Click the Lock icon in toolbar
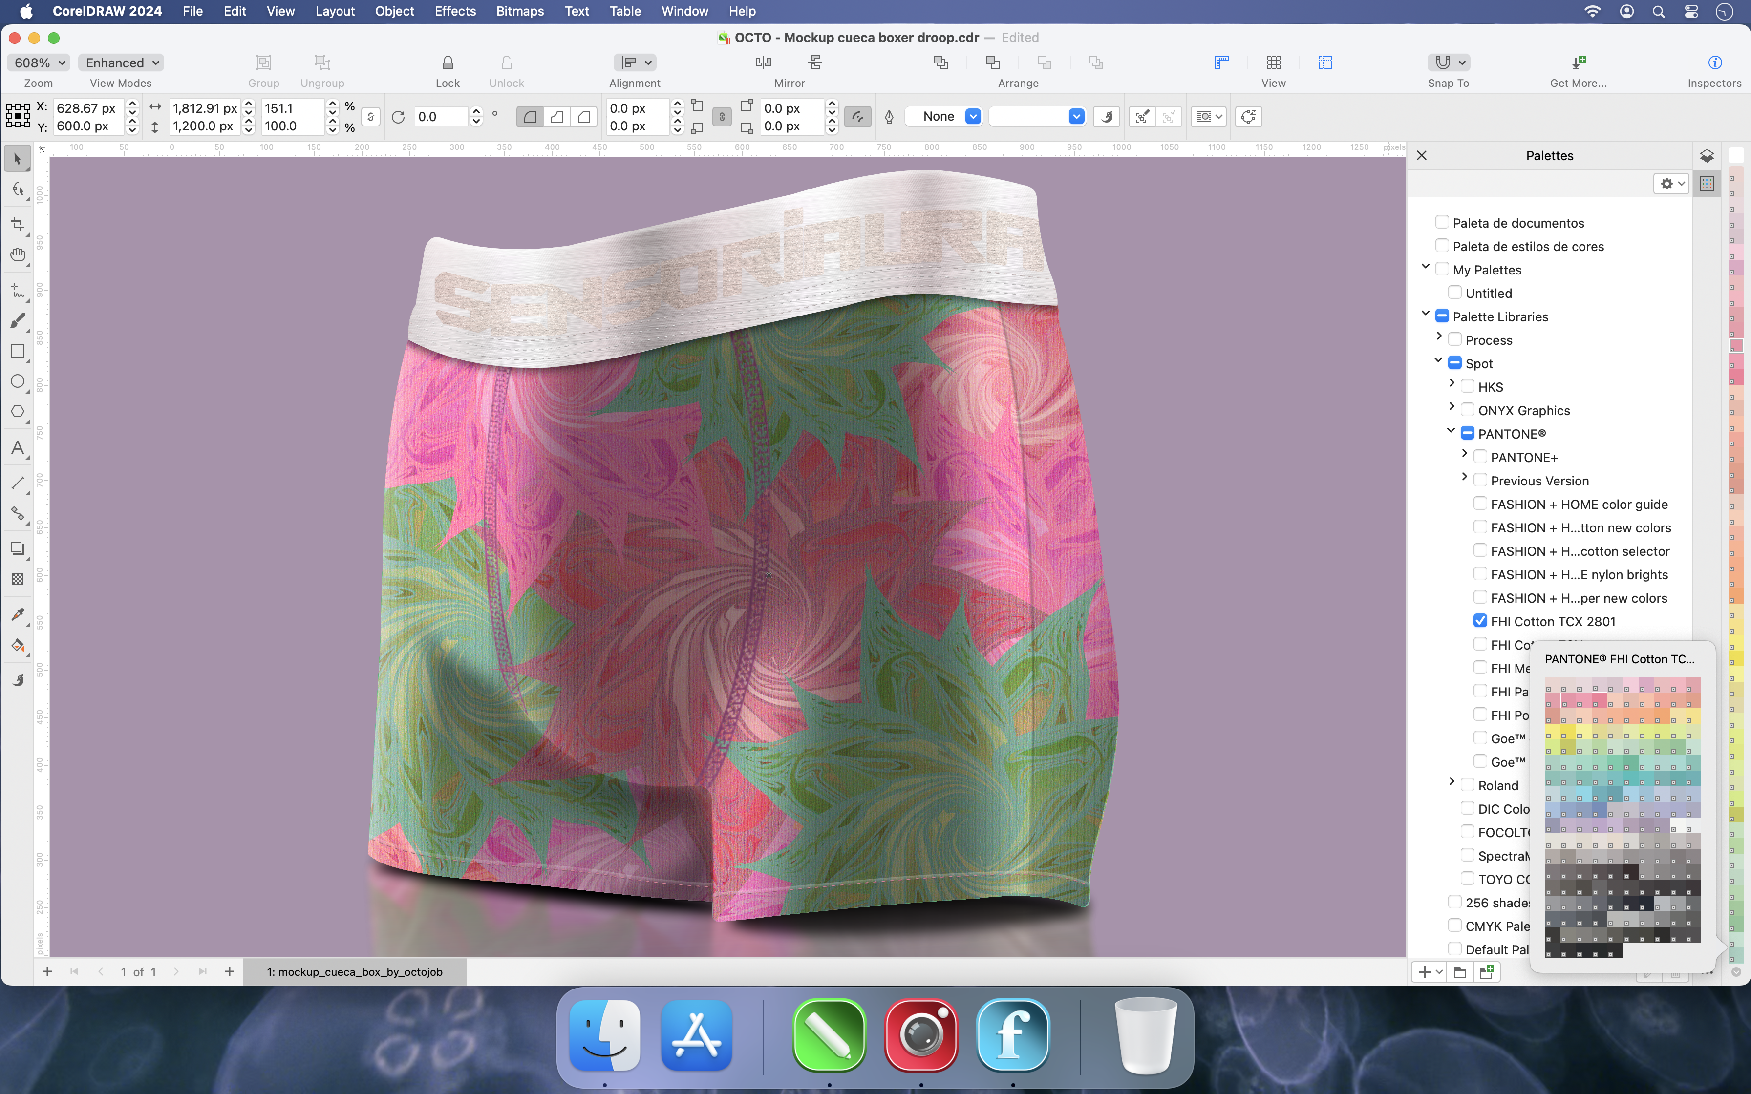Viewport: 1751px width, 1094px height. click(x=447, y=63)
